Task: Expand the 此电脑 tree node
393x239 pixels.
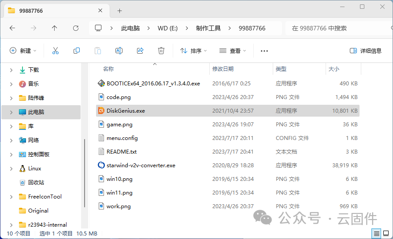Action: coord(11,112)
